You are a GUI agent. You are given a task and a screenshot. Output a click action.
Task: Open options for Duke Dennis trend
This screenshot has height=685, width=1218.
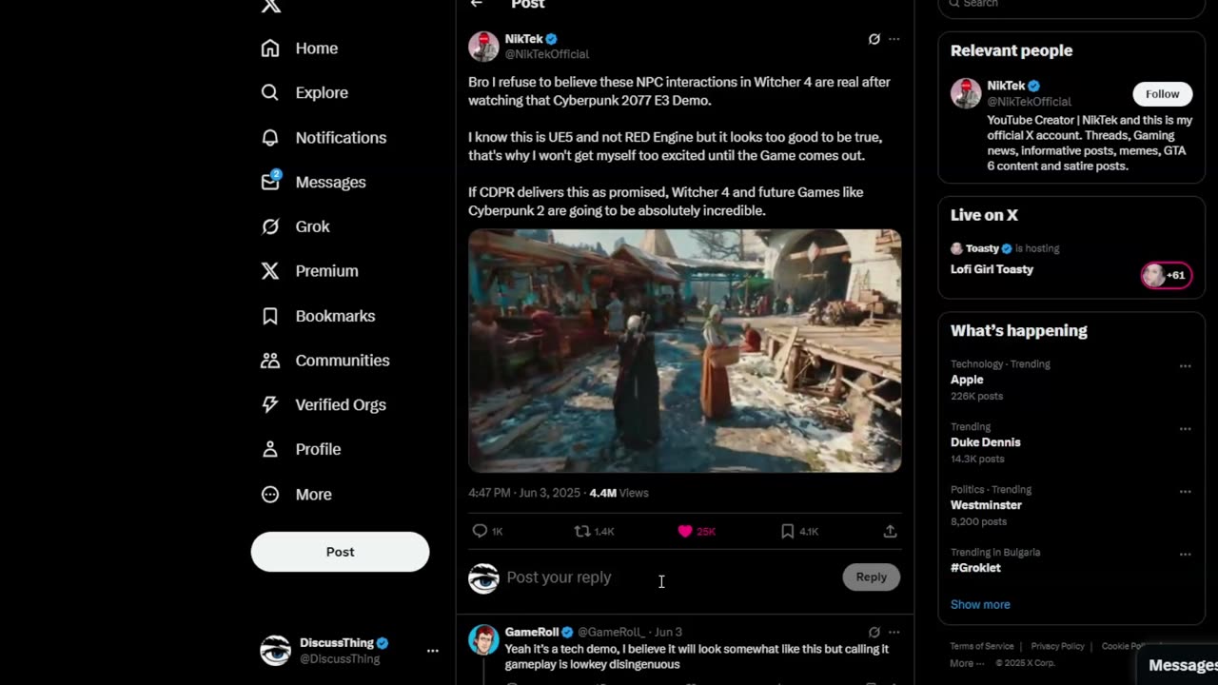1185,429
